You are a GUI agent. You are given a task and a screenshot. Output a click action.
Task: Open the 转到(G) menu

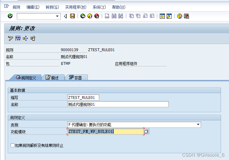pyautogui.click(x=52, y=7)
